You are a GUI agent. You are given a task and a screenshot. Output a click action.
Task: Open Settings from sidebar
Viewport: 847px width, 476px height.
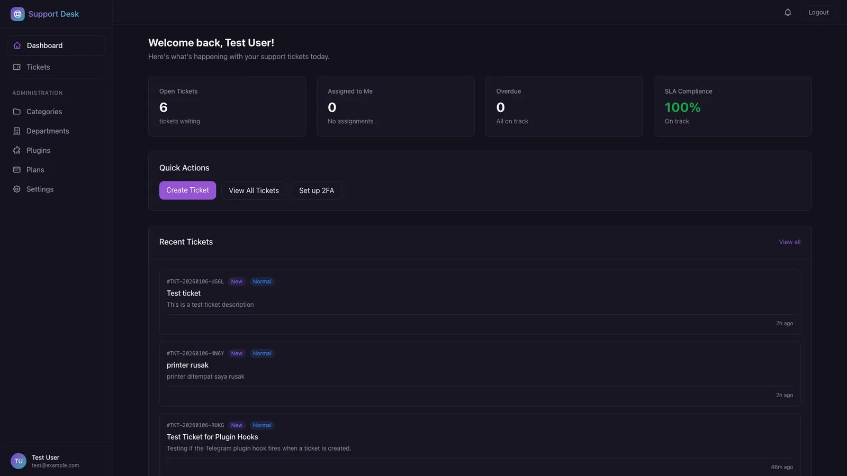(x=56, y=189)
